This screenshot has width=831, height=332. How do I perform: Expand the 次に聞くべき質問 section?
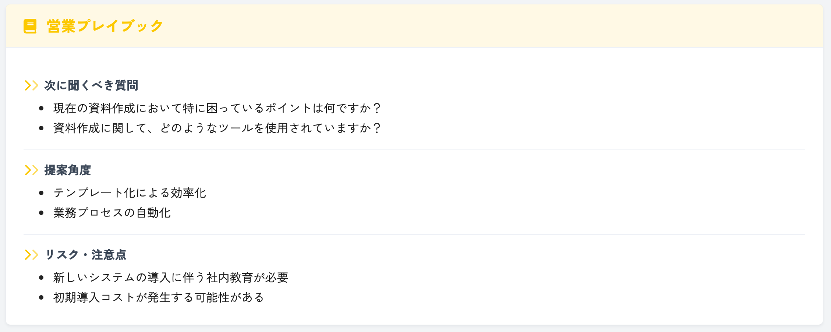click(x=92, y=85)
